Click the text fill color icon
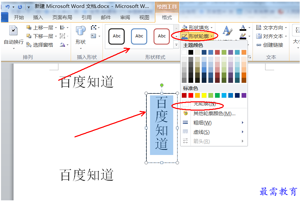The width and height of the screenshot is (300, 202). pos(243,28)
